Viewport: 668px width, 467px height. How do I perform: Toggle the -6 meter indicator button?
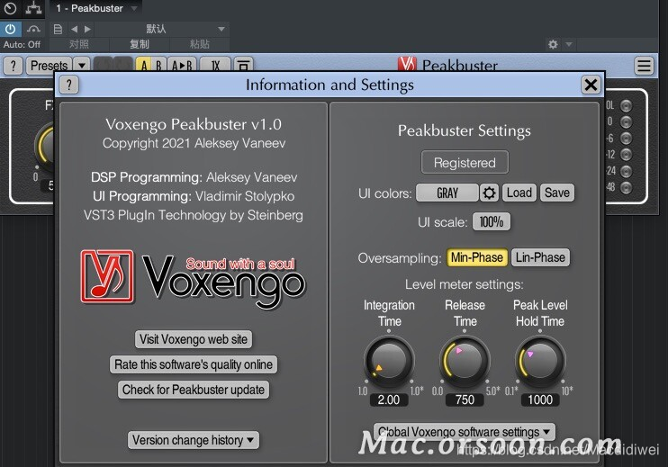[x=626, y=139]
